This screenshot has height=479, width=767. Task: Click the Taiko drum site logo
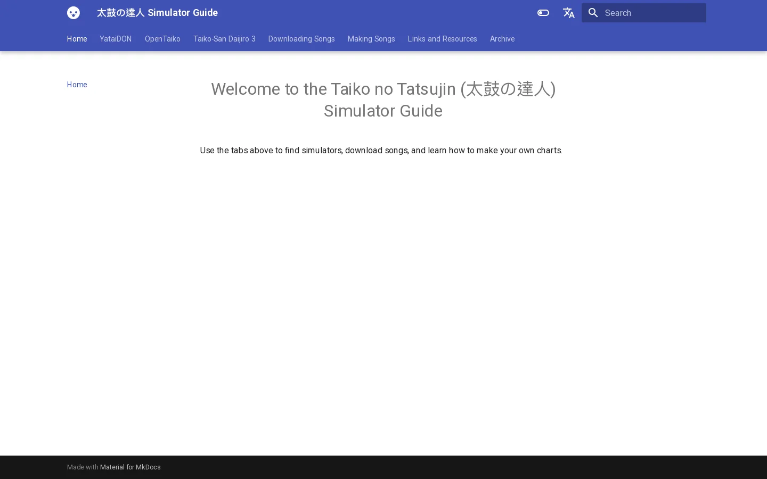[x=74, y=13]
